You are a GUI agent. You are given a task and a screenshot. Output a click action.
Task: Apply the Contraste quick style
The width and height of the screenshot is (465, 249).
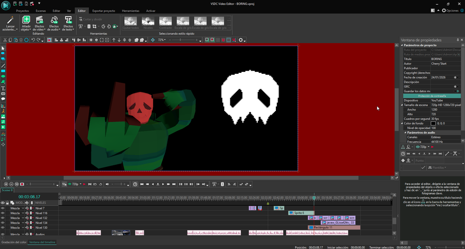click(x=165, y=23)
